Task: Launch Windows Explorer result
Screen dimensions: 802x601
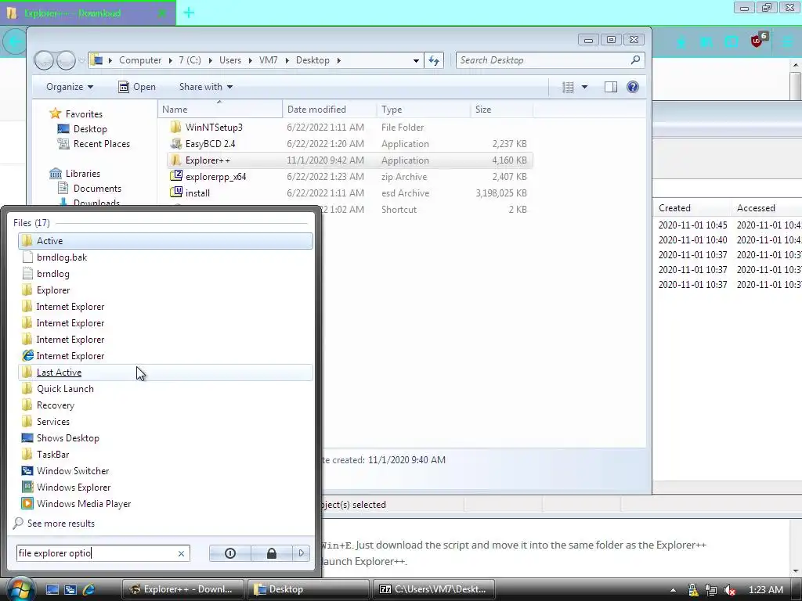Action: click(165, 487)
